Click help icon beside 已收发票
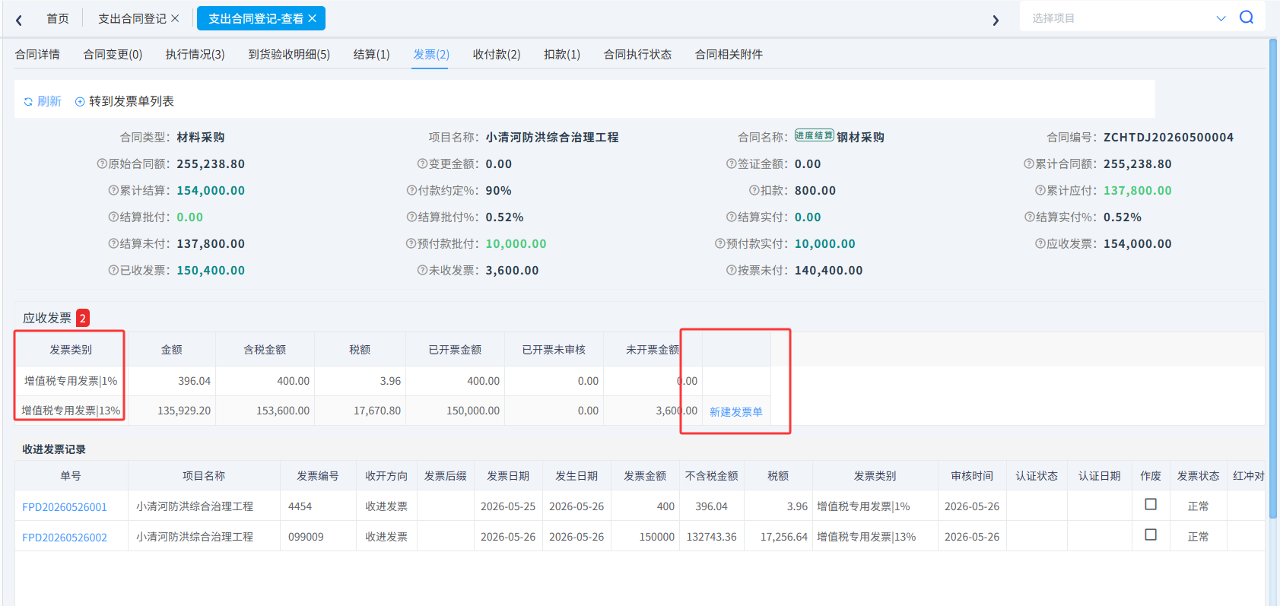The width and height of the screenshot is (1280, 606). coord(113,270)
